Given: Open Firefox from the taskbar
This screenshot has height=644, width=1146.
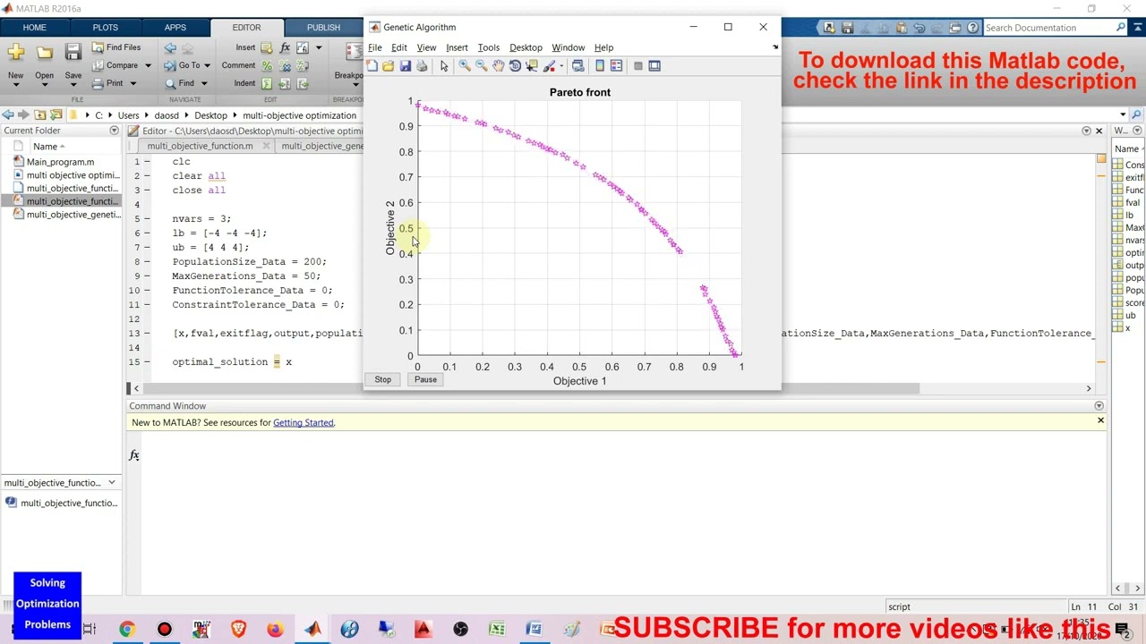Looking at the screenshot, I should click(x=275, y=630).
